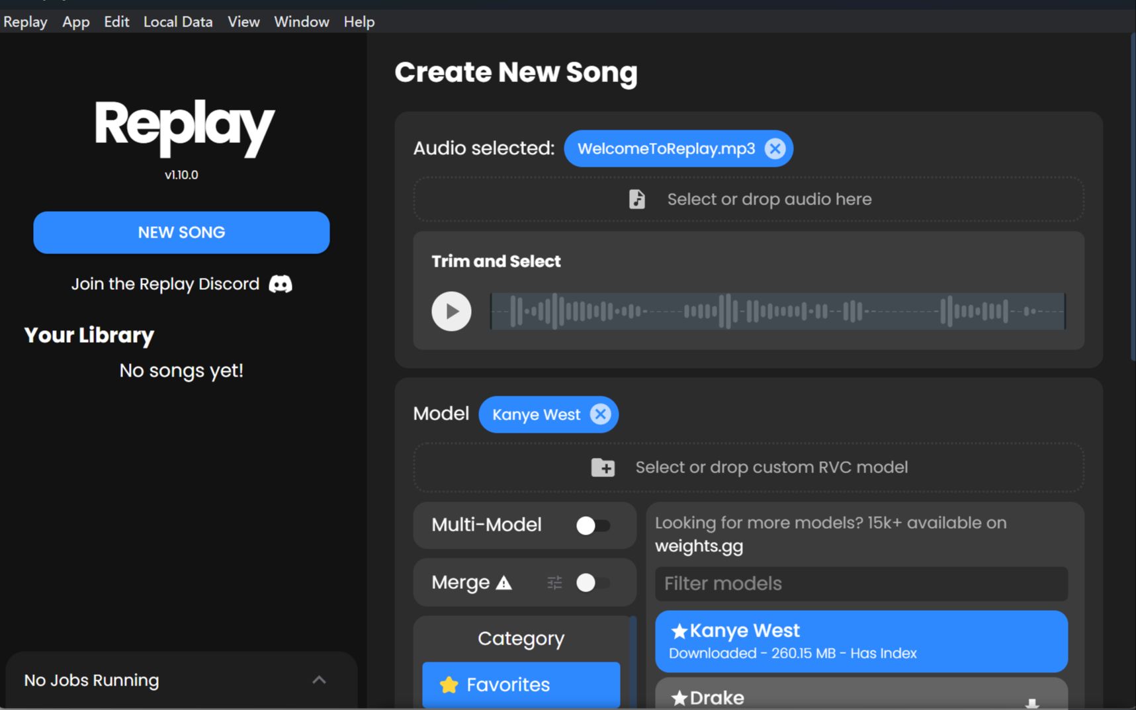Image resolution: width=1136 pixels, height=710 pixels.
Task: Download the Drake model via arrow icon
Action: tap(1031, 703)
